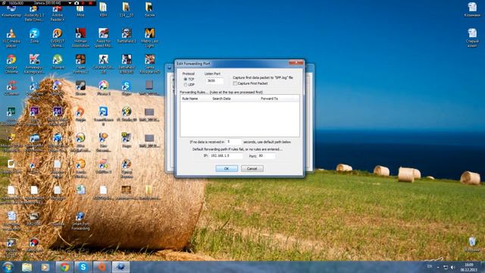The width and height of the screenshot is (485, 273).
Task: Open the Skype desktop shortcut
Action: click(127, 88)
